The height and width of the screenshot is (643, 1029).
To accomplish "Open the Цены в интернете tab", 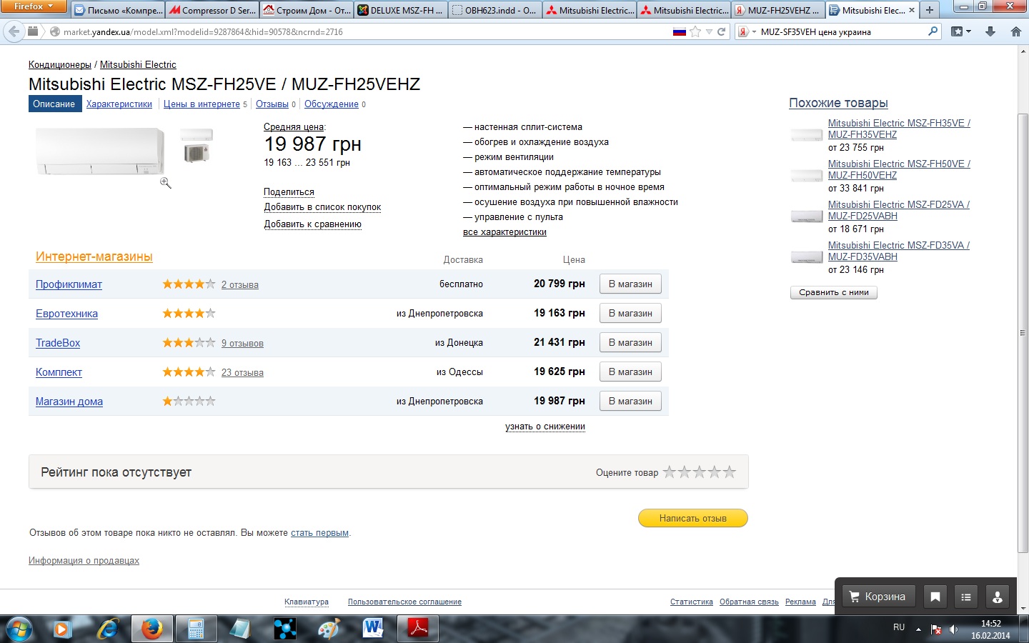I will (202, 104).
